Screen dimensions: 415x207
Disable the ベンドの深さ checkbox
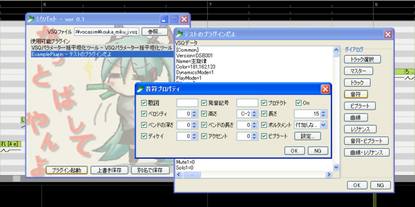pyautogui.click(x=144, y=125)
